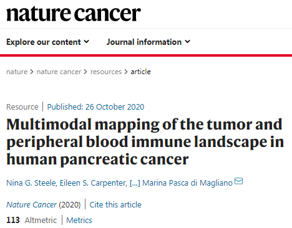Navigate to resources breadcrumb

click(106, 72)
